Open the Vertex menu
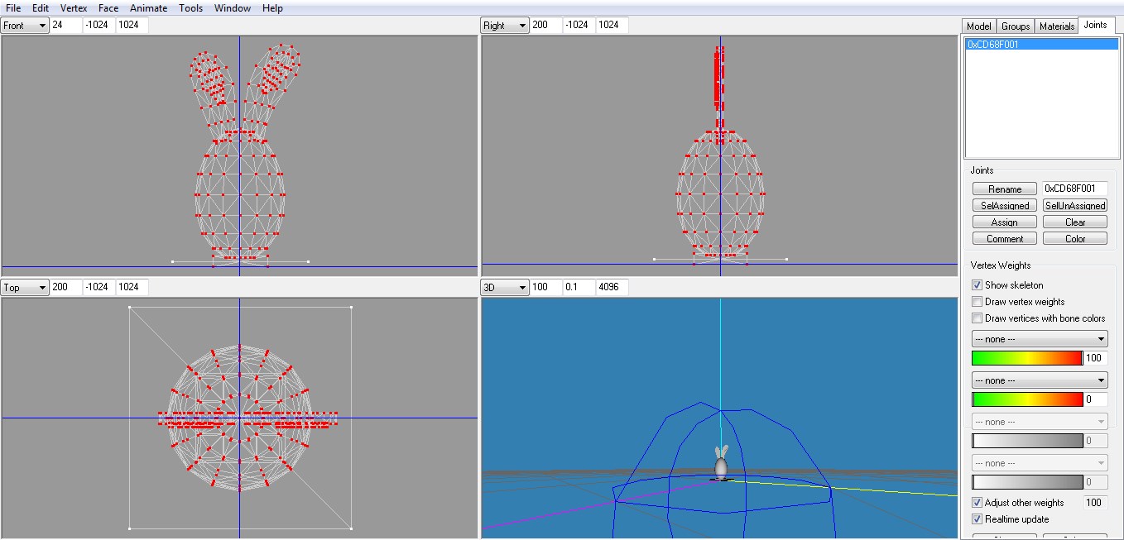Viewport: 1124px width, 540px height. (74, 8)
